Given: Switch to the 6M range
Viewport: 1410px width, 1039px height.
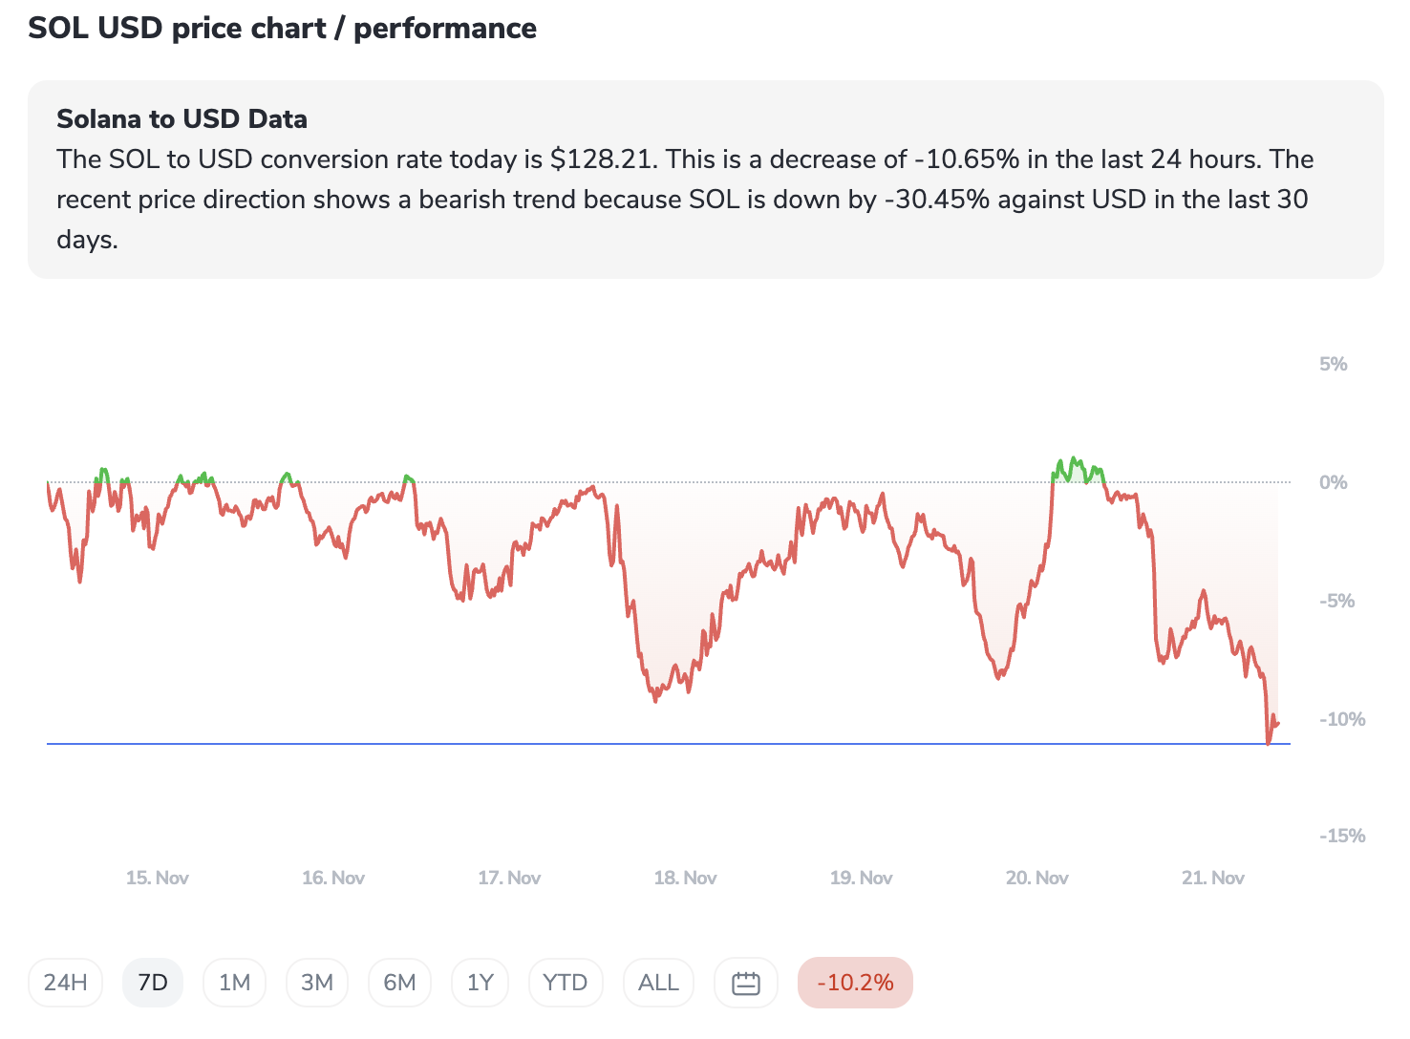Looking at the screenshot, I should [399, 983].
